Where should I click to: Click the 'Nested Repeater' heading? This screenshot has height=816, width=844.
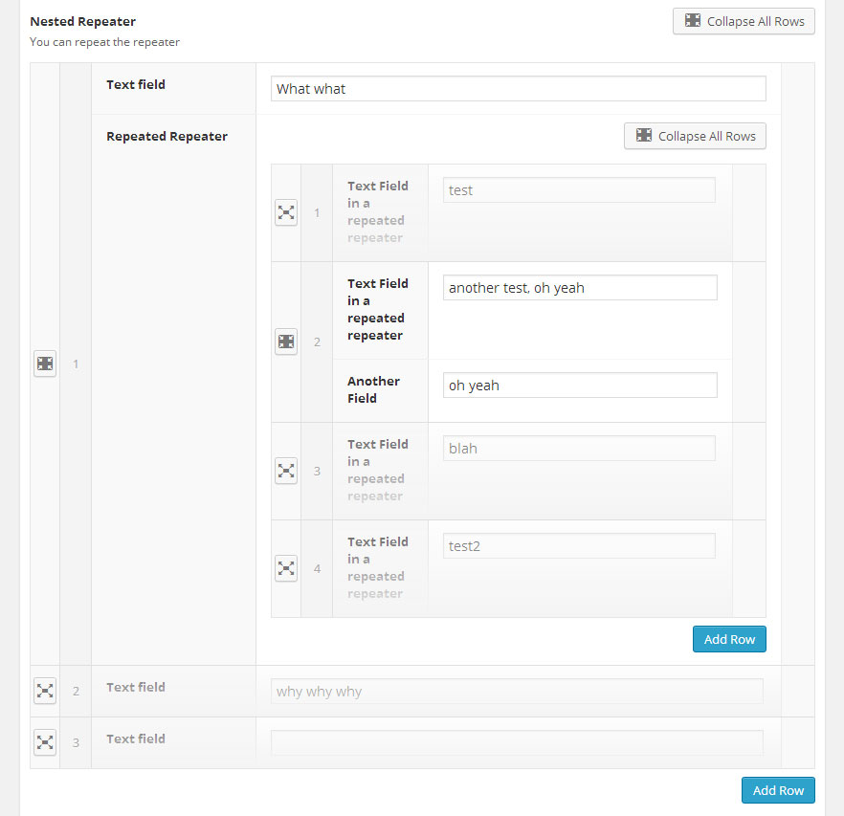coord(83,22)
